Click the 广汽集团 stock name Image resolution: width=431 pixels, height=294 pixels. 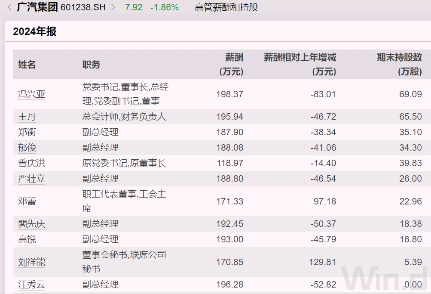click(x=37, y=7)
